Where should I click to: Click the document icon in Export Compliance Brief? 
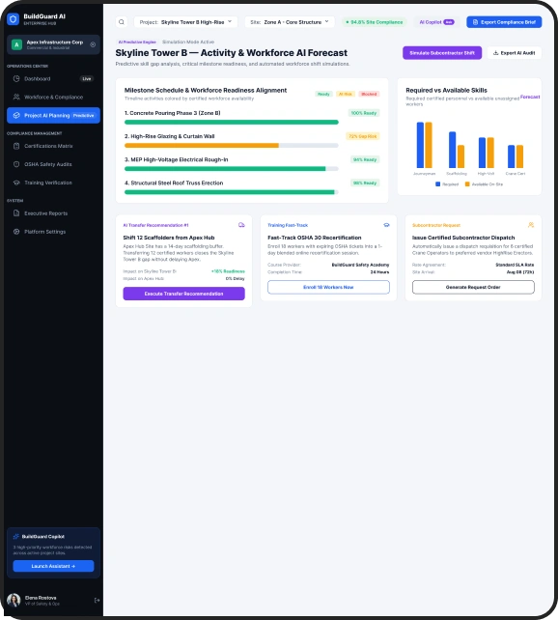click(475, 22)
